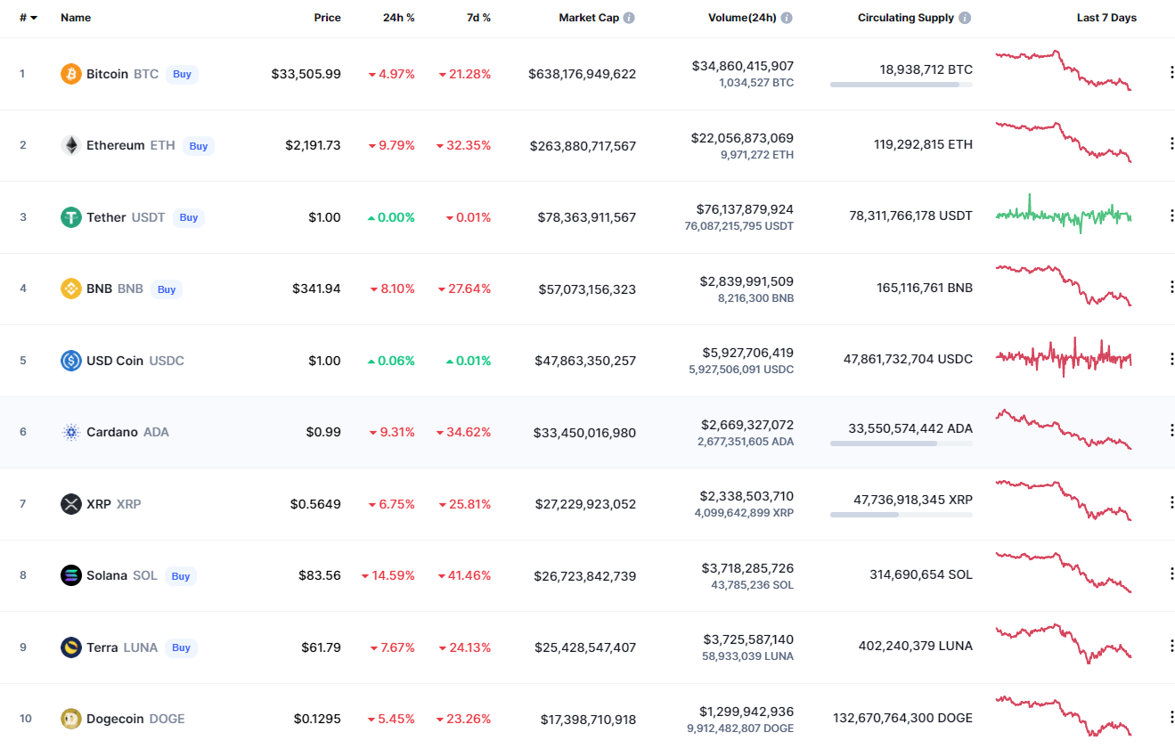Click the Bitcoin coin logo icon
This screenshot has width=1175, height=749.
pos(71,74)
